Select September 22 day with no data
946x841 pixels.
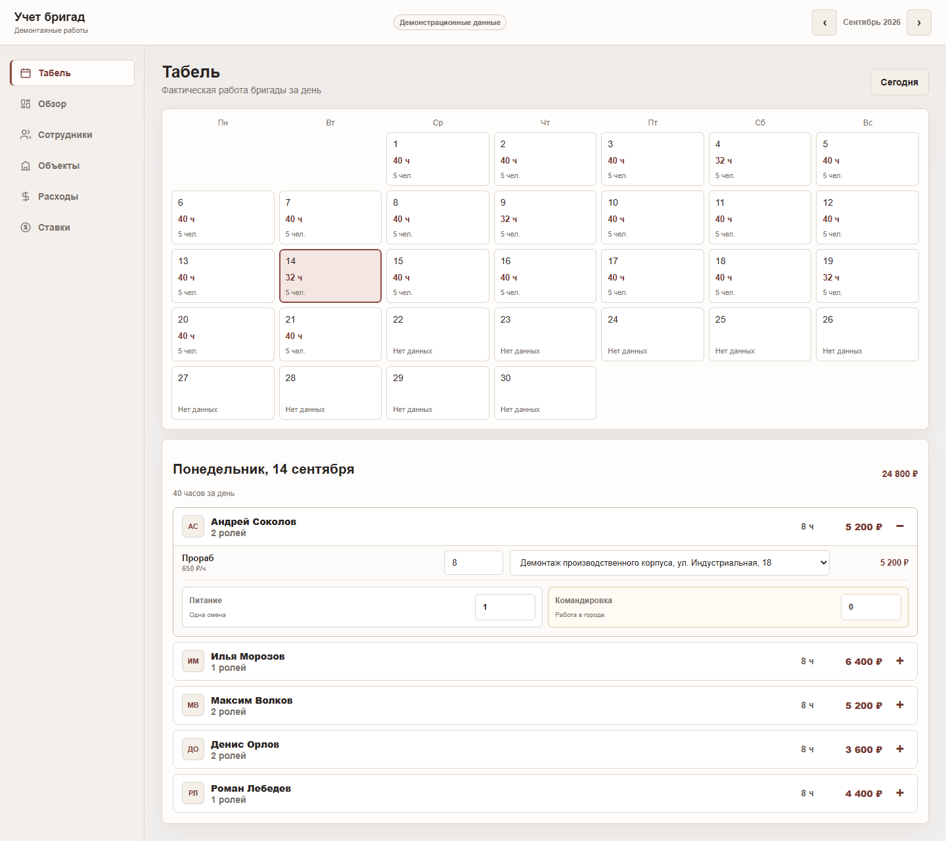pos(438,334)
